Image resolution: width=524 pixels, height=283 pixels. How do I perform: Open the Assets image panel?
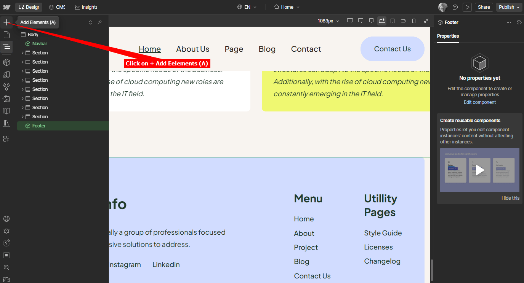pos(6,99)
